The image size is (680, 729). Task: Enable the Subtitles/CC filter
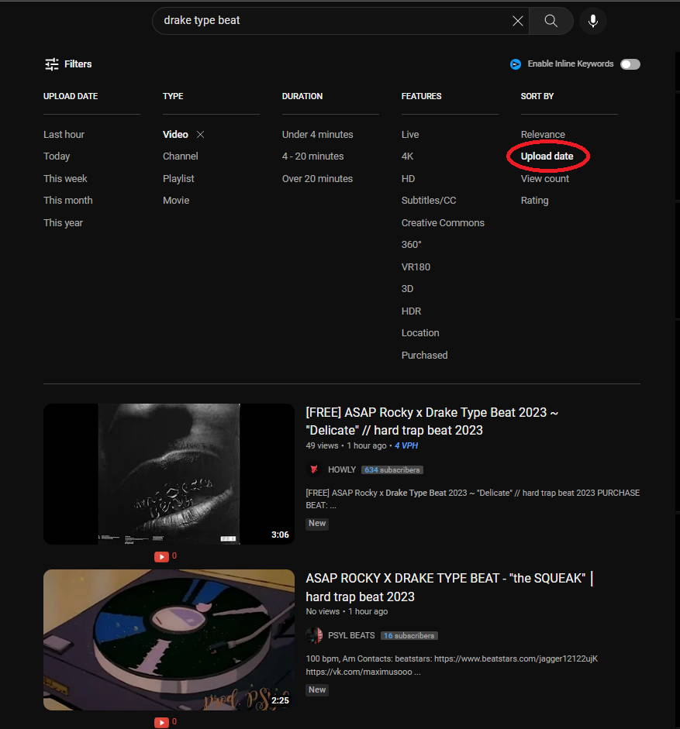[x=429, y=201]
